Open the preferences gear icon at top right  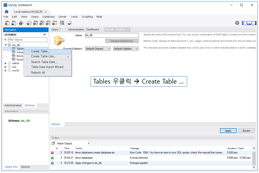pos(237,23)
